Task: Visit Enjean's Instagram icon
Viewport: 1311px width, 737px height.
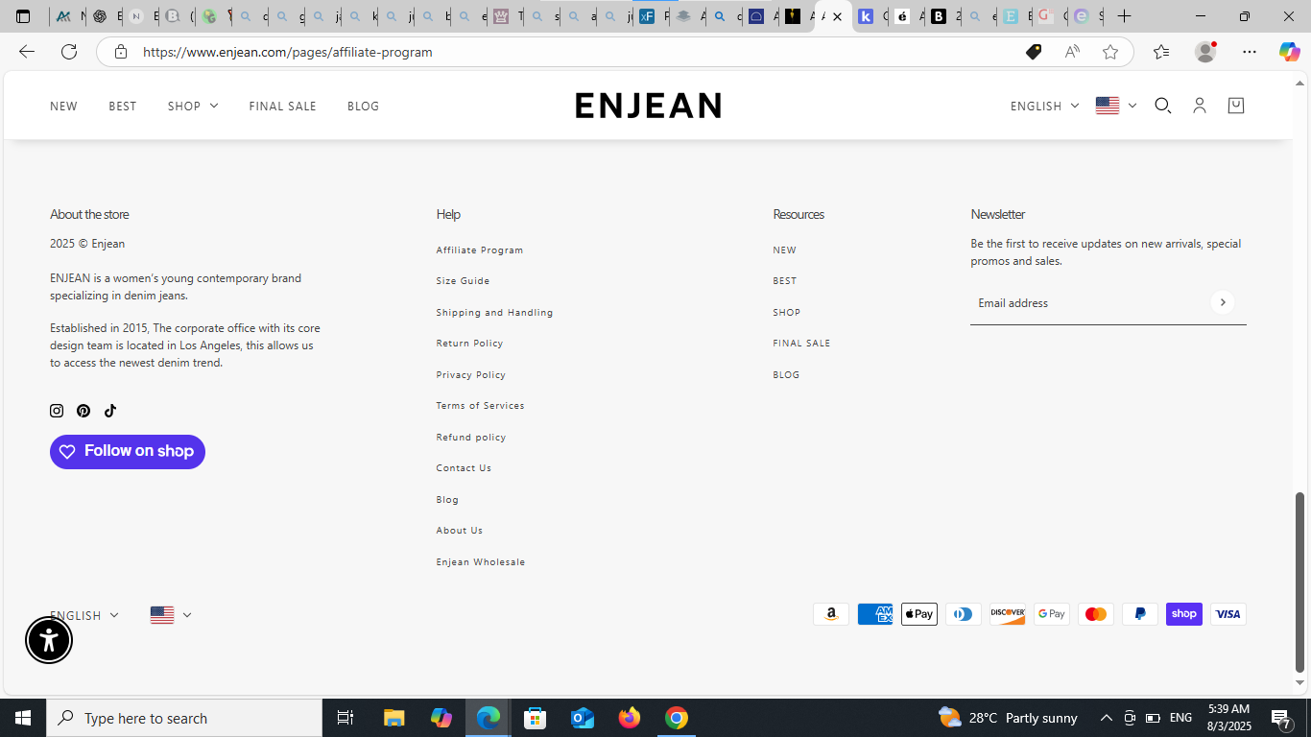Action: 57,411
